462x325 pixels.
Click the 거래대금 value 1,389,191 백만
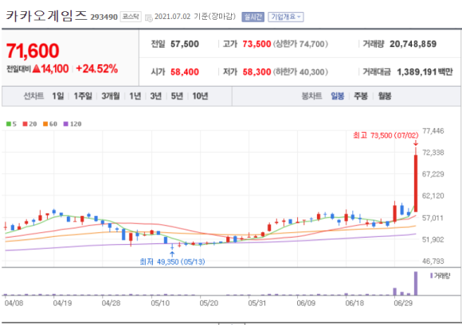[425, 72]
